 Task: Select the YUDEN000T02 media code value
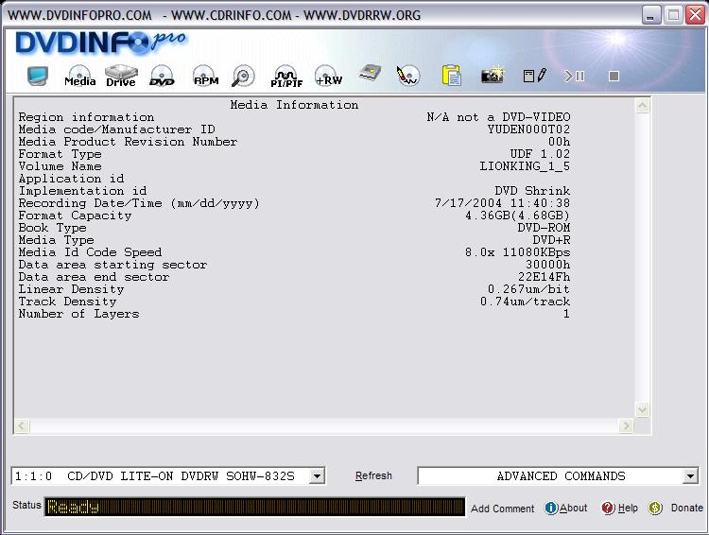click(x=528, y=129)
